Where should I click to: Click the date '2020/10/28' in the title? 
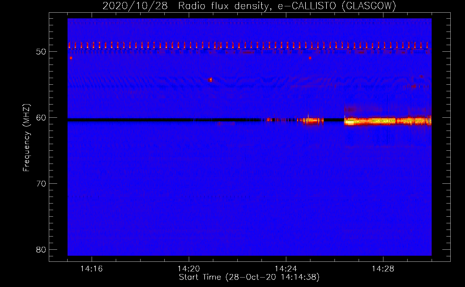click(x=135, y=6)
